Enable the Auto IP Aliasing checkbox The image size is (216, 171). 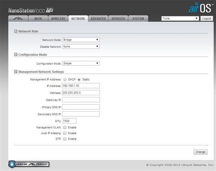coord(65,133)
